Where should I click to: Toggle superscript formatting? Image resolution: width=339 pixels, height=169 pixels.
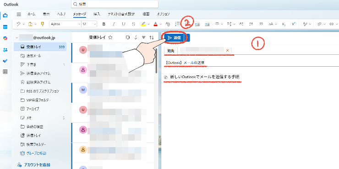[x=293, y=24]
